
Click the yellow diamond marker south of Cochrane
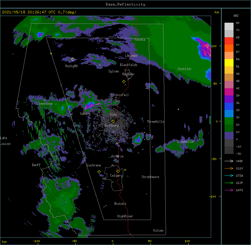click(x=99, y=172)
